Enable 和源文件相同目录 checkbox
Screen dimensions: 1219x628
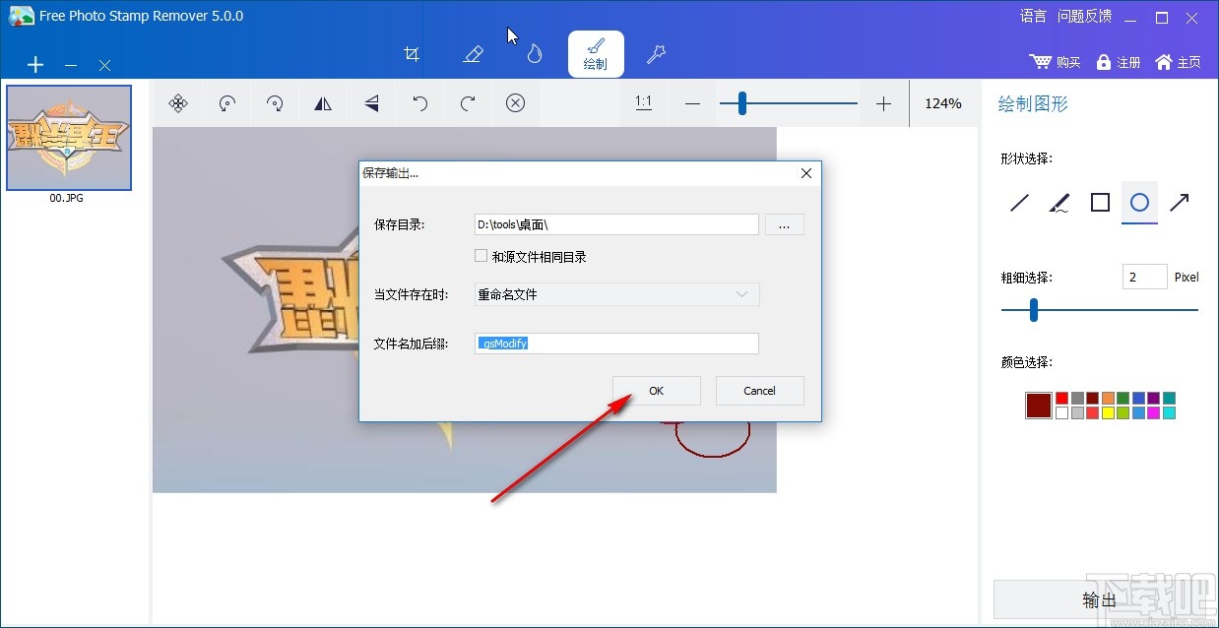pos(481,255)
